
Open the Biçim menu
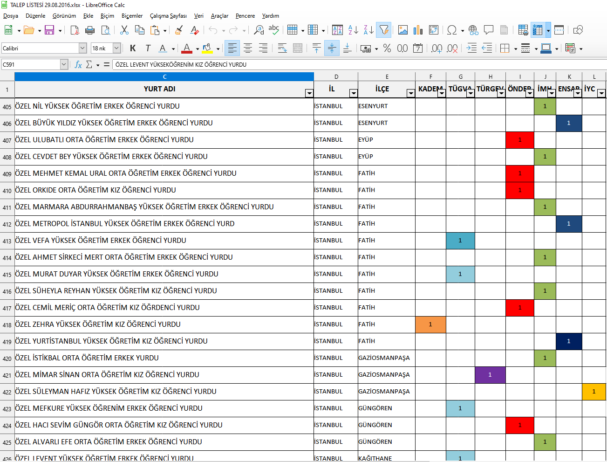click(107, 16)
